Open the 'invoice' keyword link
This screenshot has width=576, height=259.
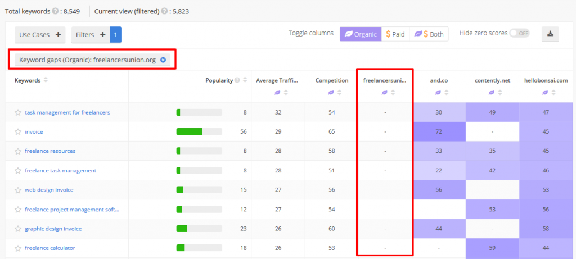pyautogui.click(x=34, y=132)
